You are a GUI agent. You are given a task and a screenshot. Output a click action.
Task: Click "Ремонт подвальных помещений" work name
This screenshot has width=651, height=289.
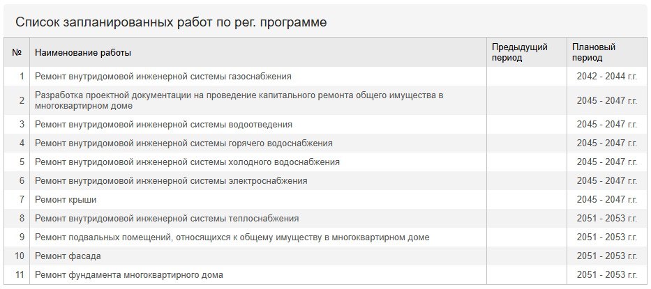(232, 237)
